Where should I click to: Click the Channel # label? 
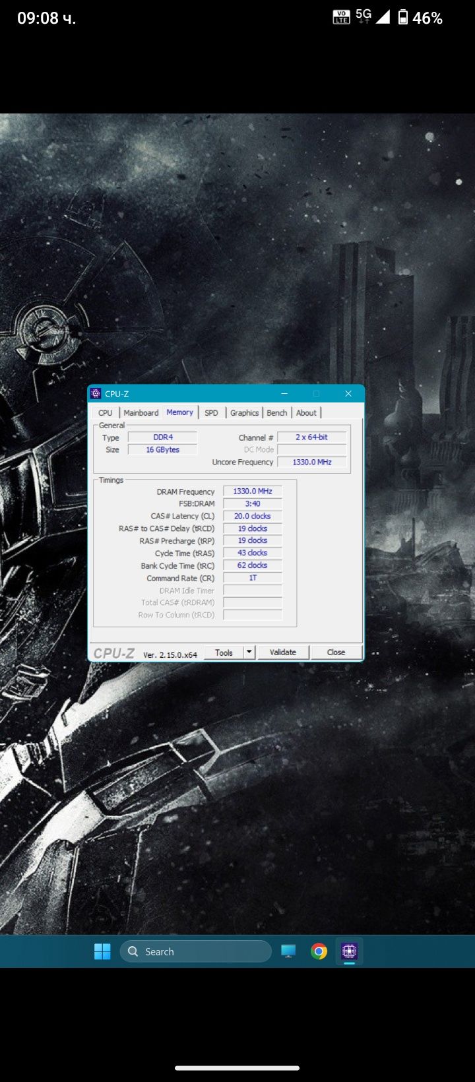pyautogui.click(x=256, y=438)
